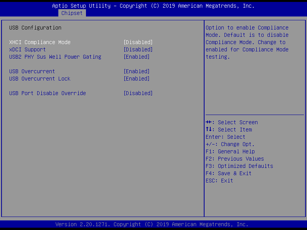The width and height of the screenshot is (307, 230).
Task: Click the F4: Save & Exit hint
Action: (229, 173)
